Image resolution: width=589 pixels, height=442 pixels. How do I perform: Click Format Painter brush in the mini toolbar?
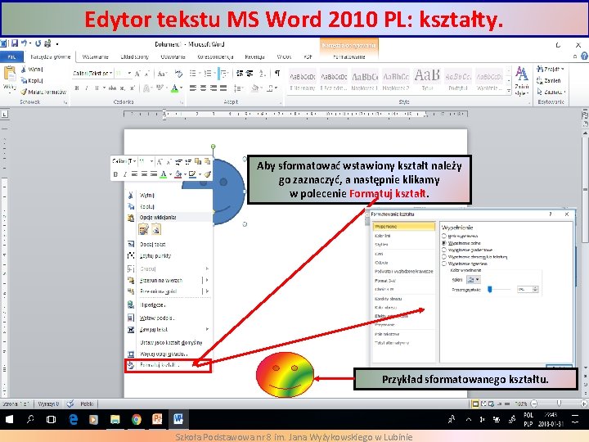[x=207, y=174]
